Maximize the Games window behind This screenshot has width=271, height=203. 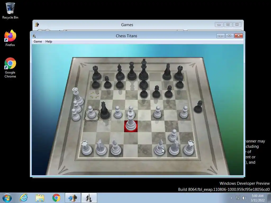coord(228,25)
